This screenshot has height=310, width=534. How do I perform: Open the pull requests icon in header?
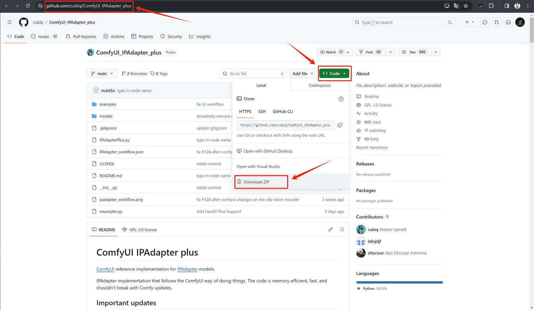[x=497, y=22]
